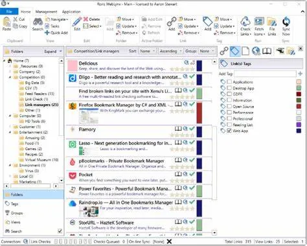The height and width of the screenshot is (246, 307).
Task: Click the Delete icon in the Edit group
Action: pos(85,19)
